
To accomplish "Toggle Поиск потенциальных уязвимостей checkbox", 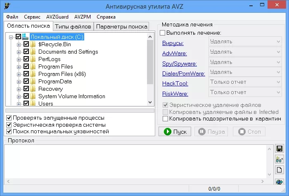I will point(9,132).
